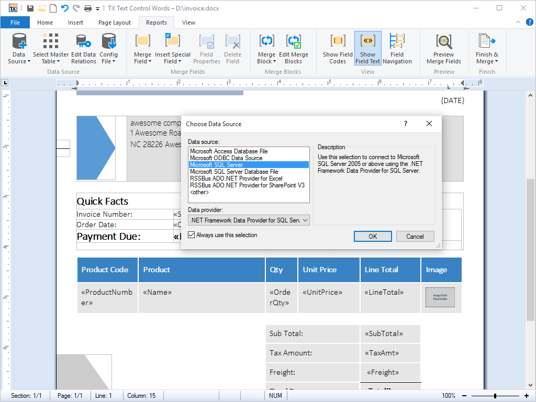Select Microsoft Access Database File
536x402 pixels.
229,151
